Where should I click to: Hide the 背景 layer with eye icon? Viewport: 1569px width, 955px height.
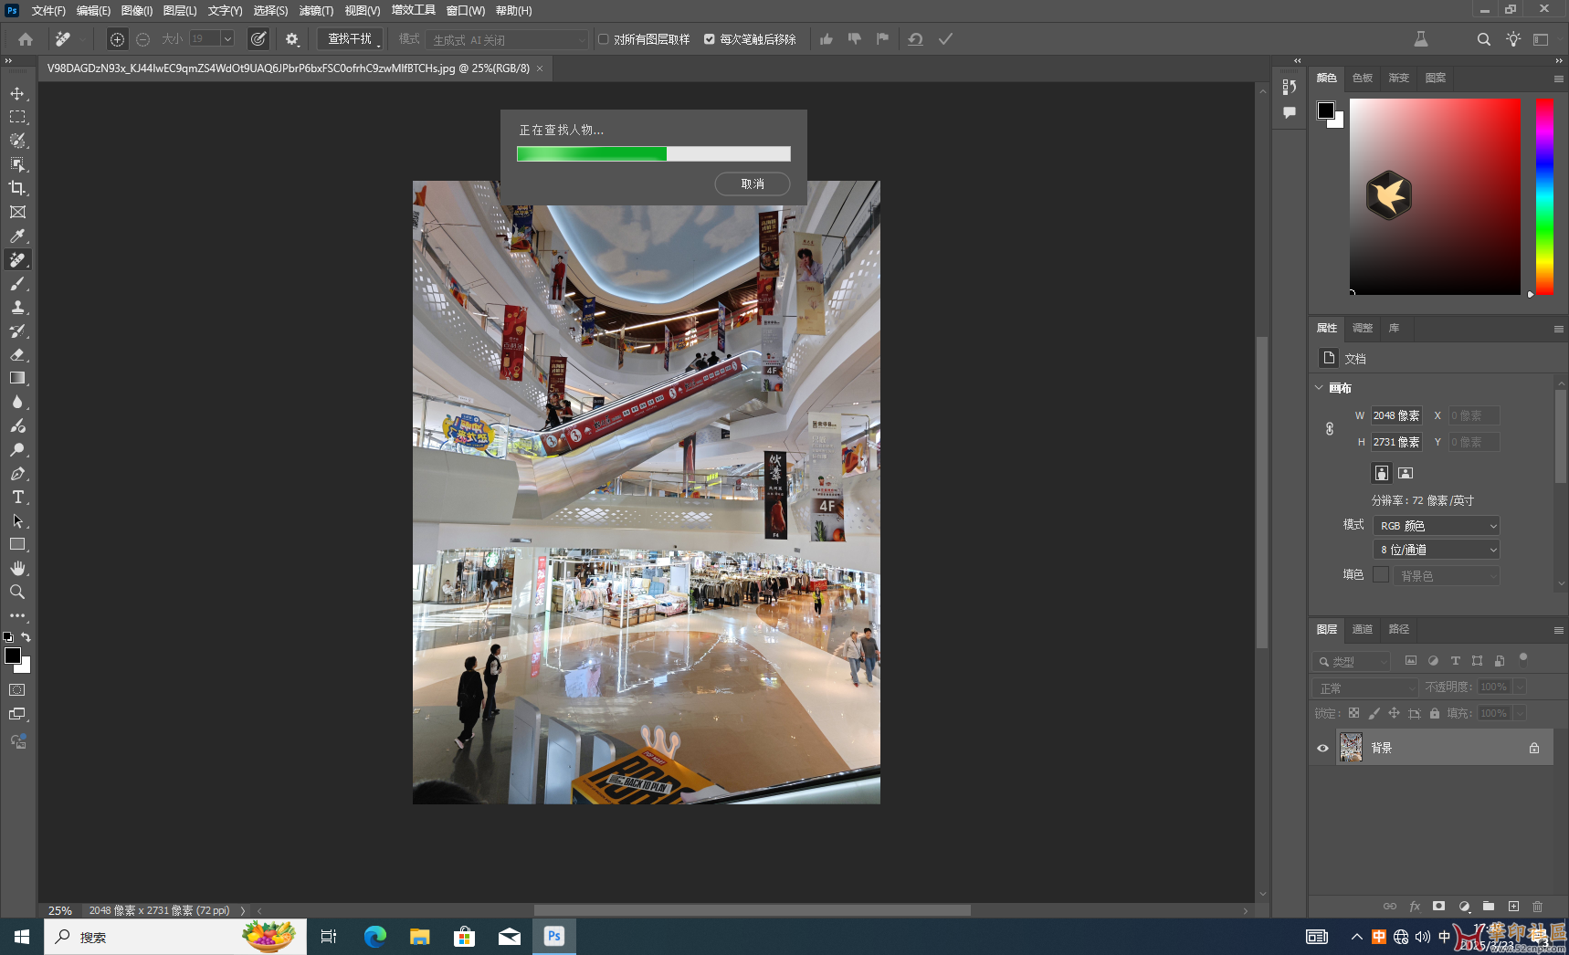(x=1322, y=748)
